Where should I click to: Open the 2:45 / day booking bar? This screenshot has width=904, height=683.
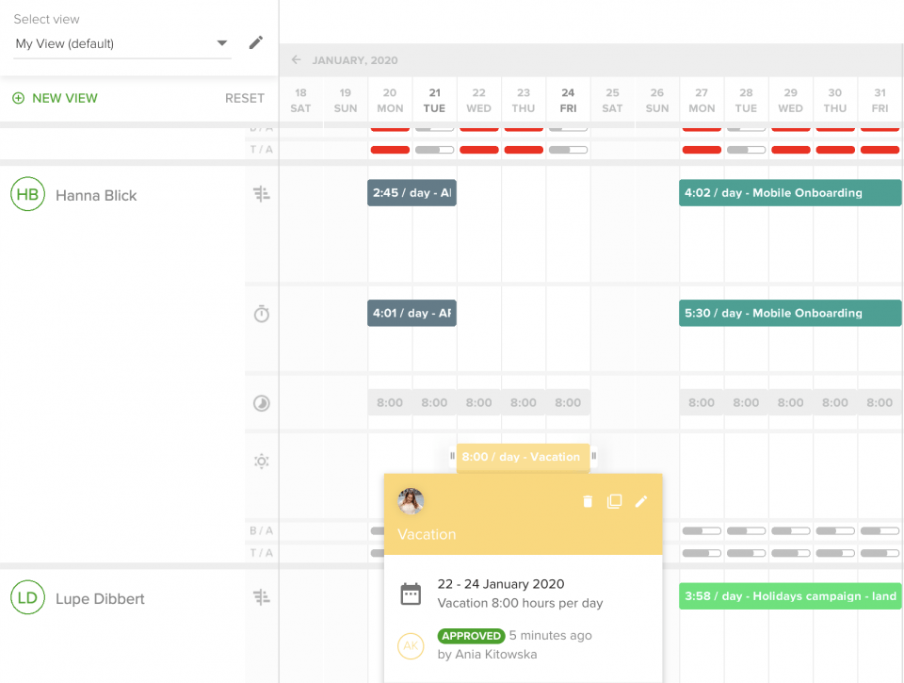pos(412,193)
